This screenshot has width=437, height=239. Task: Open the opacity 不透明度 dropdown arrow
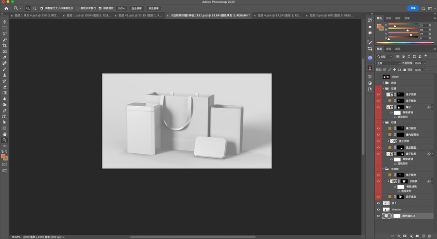(x=425, y=63)
